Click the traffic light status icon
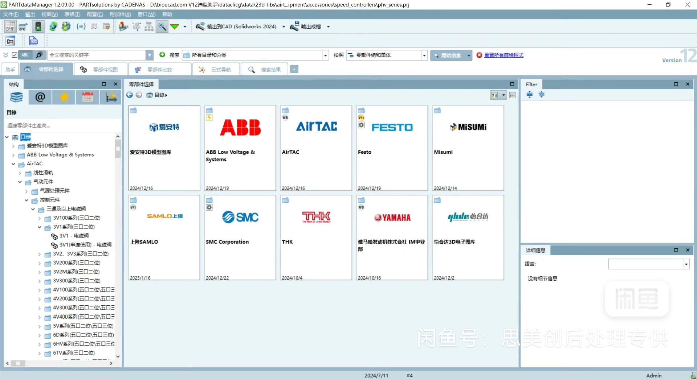Viewport: 697px width, 380px height. click(x=38, y=26)
